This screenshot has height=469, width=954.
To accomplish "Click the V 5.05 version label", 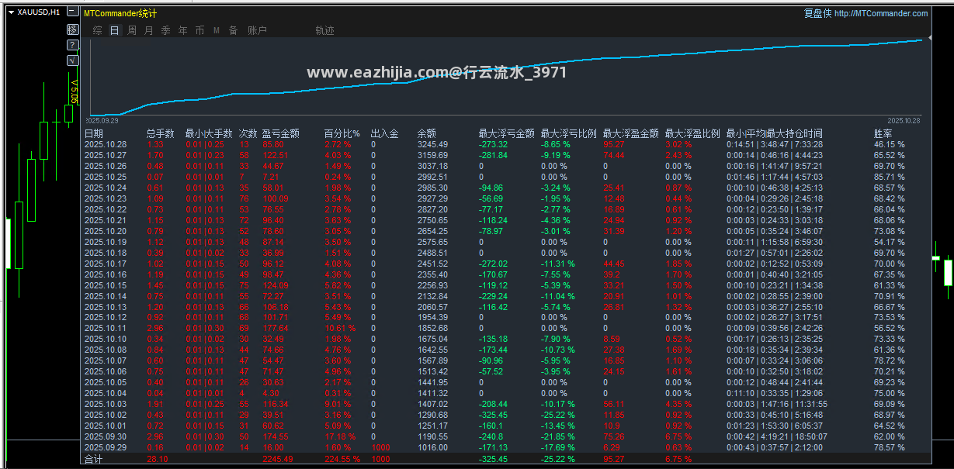I will [74, 91].
